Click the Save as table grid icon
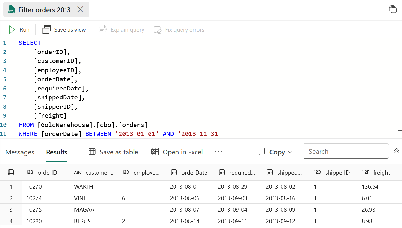Image resolution: width=402 pixels, height=228 pixels. [92, 152]
